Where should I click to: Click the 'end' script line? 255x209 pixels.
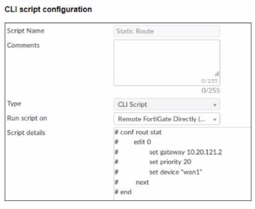pyautogui.click(x=123, y=192)
